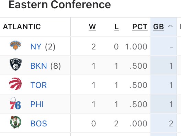This screenshot has width=181, height=136.
Task: Click the New York Knicks logo
Action: coord(15,45)
